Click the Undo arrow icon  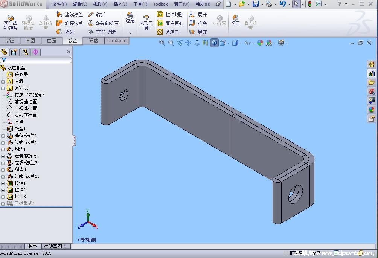click(x=282, y=4)
